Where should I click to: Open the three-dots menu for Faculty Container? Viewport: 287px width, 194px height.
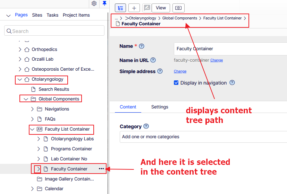(101, 169)
